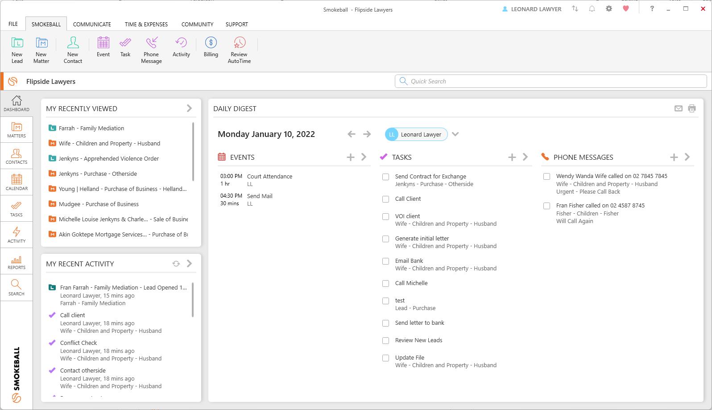Check the Send letter to bank task
Screen dimensions: 712x410
(386, 323)
